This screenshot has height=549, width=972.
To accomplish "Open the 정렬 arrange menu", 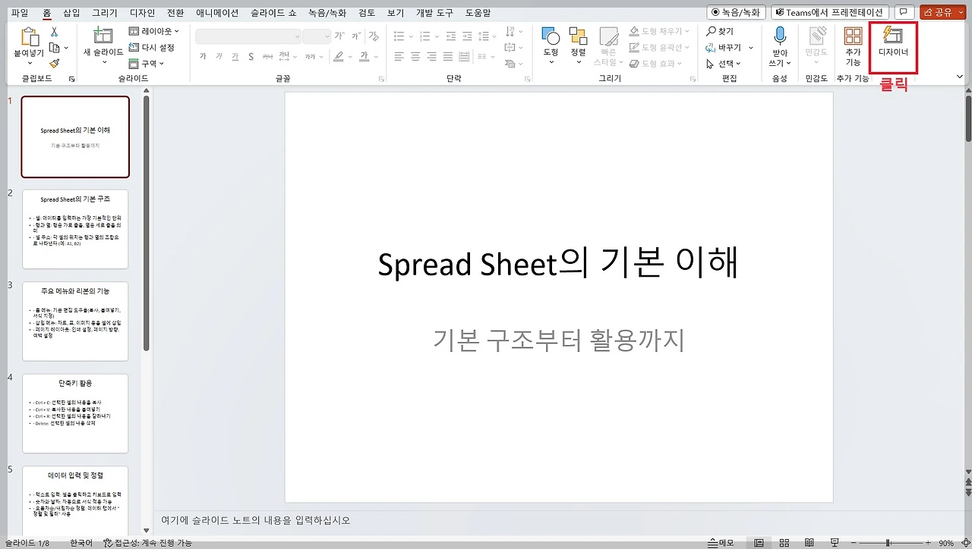I will (579, 45).
